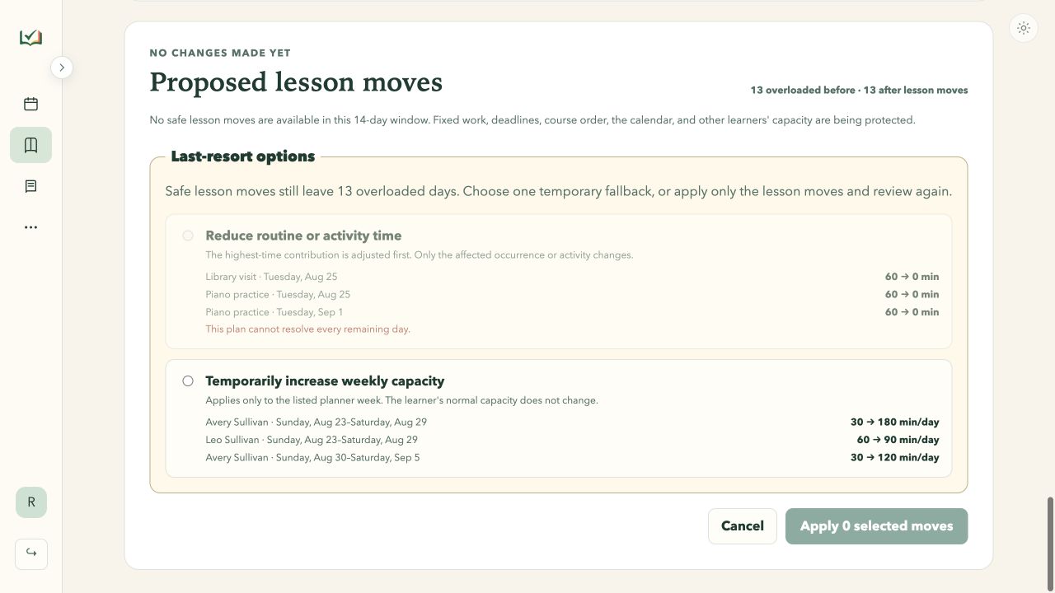
Task: Click the '30 → 120 min/day' value
Action: (x=895, y=458)
